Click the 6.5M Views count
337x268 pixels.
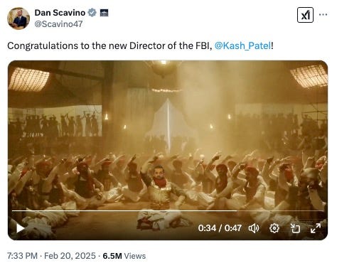(124, 256)
